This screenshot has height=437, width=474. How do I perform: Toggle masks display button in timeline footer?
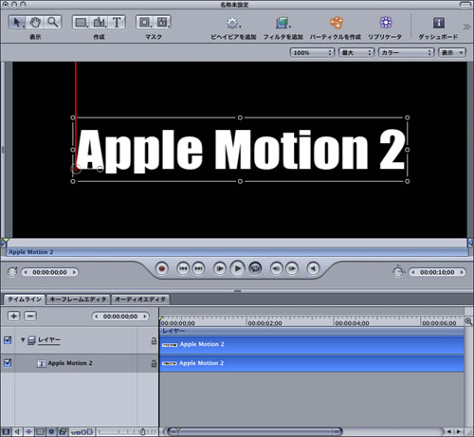coord(40,431)
